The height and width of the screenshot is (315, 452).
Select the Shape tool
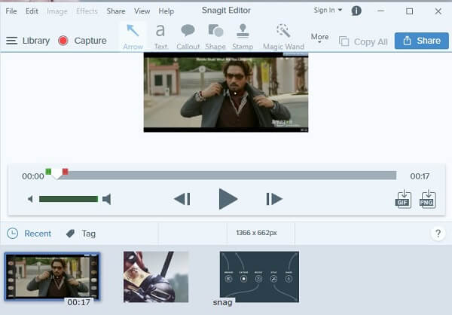click(215, 37)
